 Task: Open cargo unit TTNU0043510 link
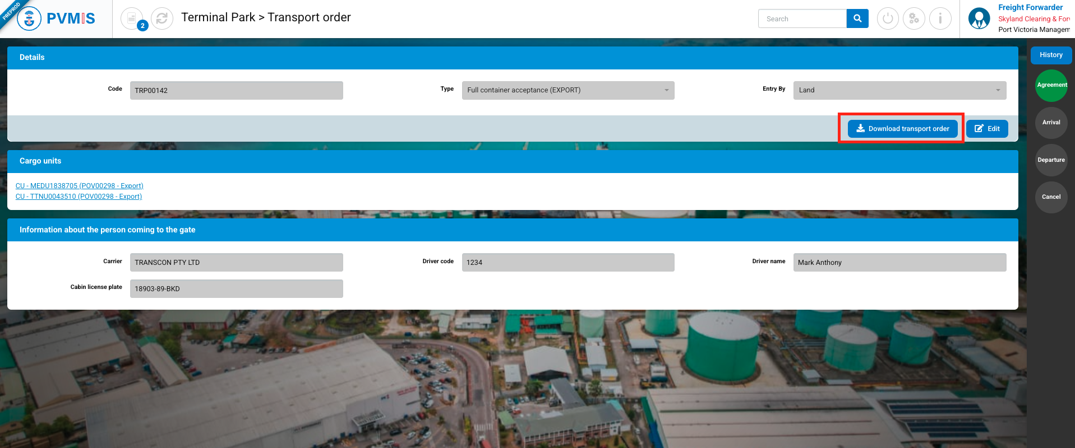[x=79, y=197]
